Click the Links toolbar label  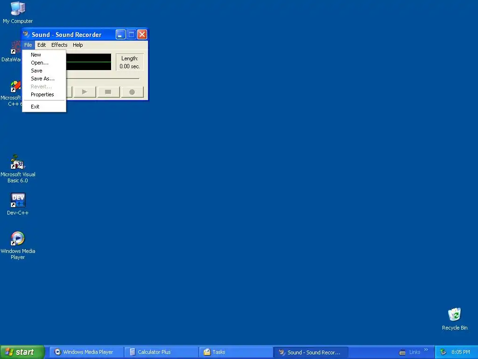pos(415,352)
